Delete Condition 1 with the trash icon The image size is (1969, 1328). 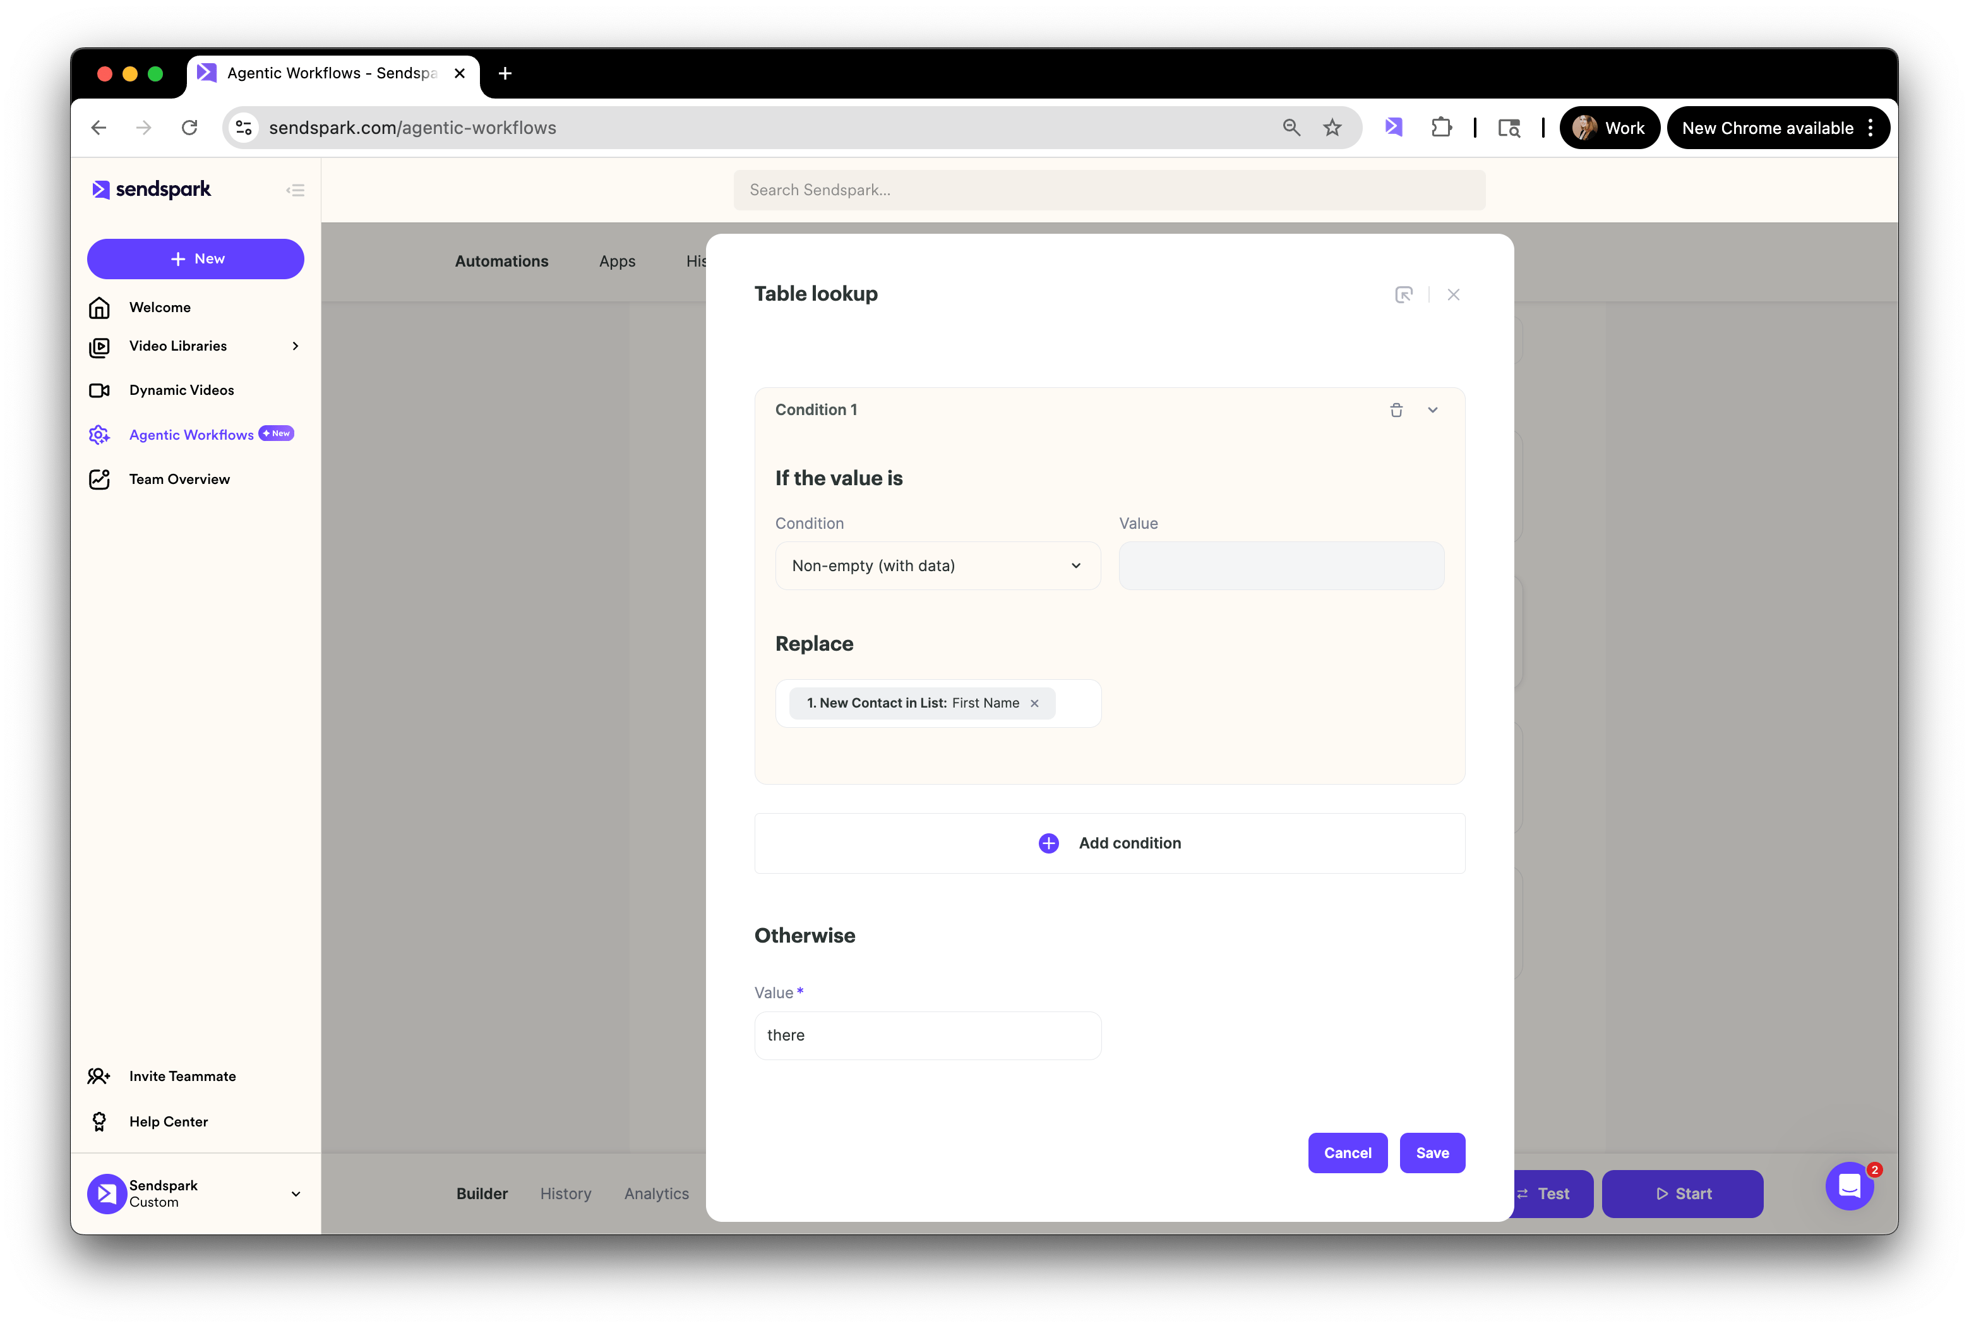1396,410
